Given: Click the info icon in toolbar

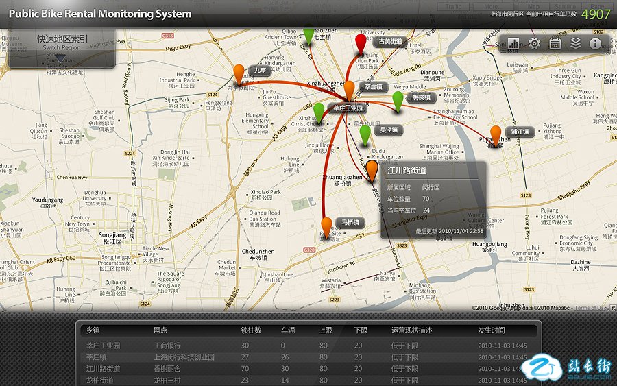Looking at the screenshot, I should (x=595, y=43).
